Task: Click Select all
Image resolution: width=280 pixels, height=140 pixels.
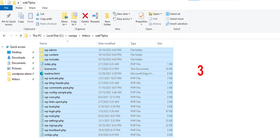Action: coord(173,14)
